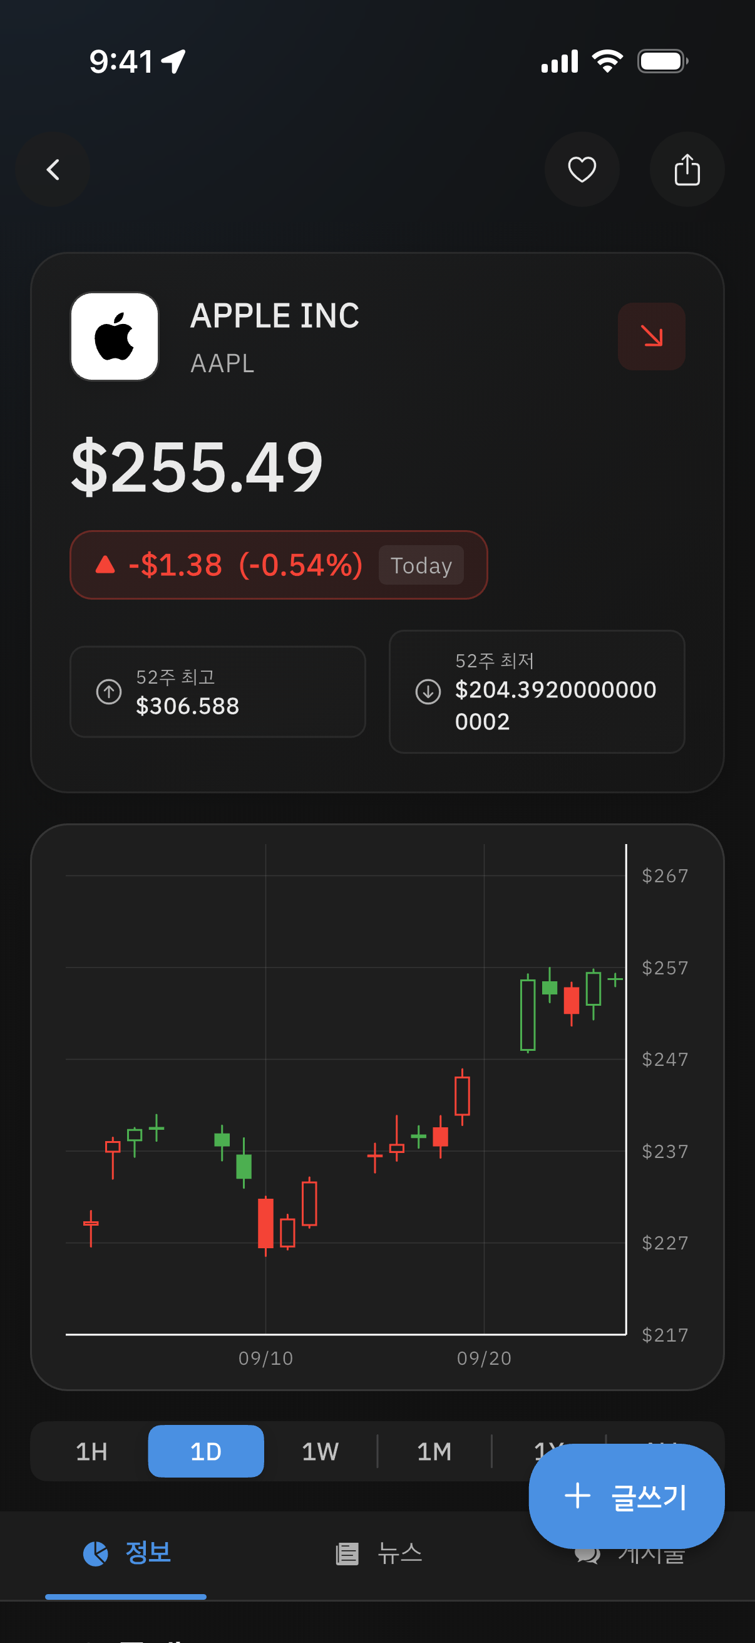This screenshot has width=755, height=1643.
Task: Tap the Today period badge
Action: point(421,565)
